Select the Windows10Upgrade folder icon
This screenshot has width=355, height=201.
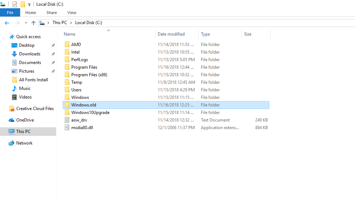point(67,113)
